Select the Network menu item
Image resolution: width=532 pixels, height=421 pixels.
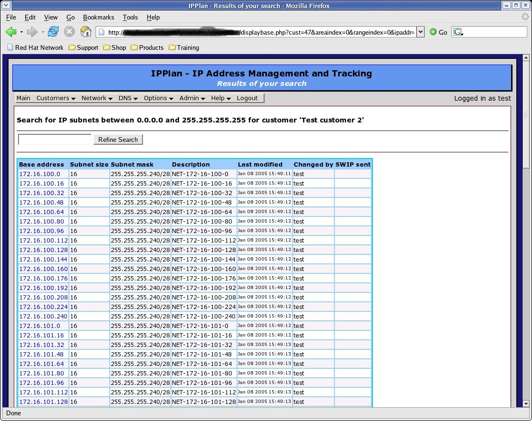(x=94, y=98)
